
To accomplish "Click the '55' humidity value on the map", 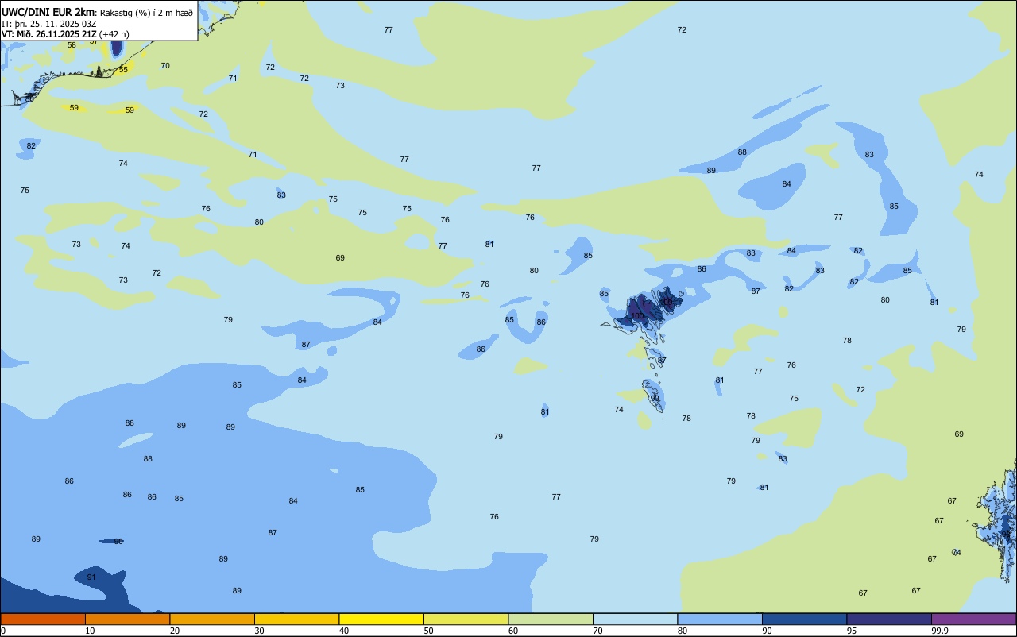I will click(x=123, y=70).
